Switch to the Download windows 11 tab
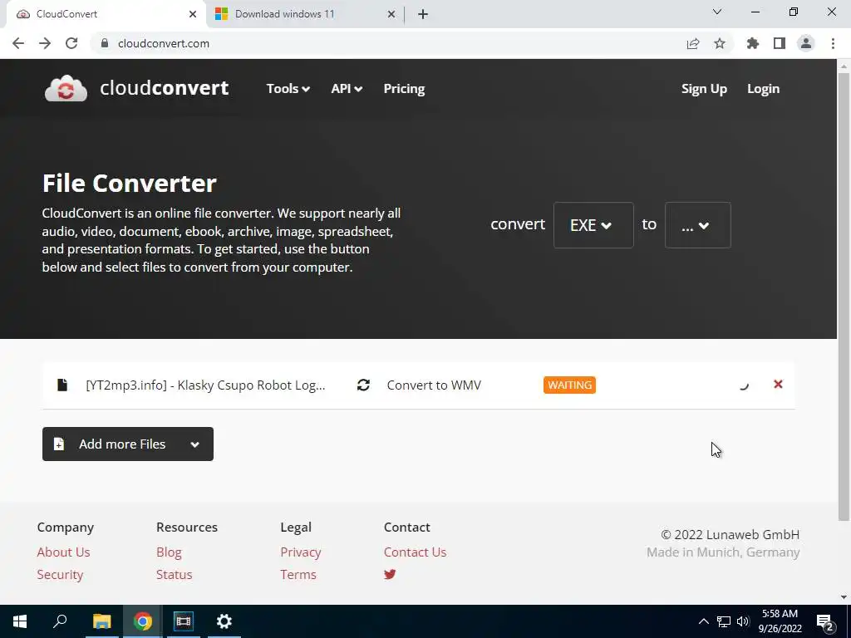Screen dimensions: 851x638 click(x=306, y=14)
